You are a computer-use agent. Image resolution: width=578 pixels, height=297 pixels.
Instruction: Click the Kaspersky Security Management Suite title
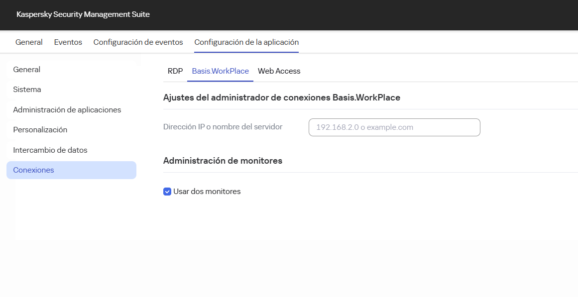(x=83, y=14)
